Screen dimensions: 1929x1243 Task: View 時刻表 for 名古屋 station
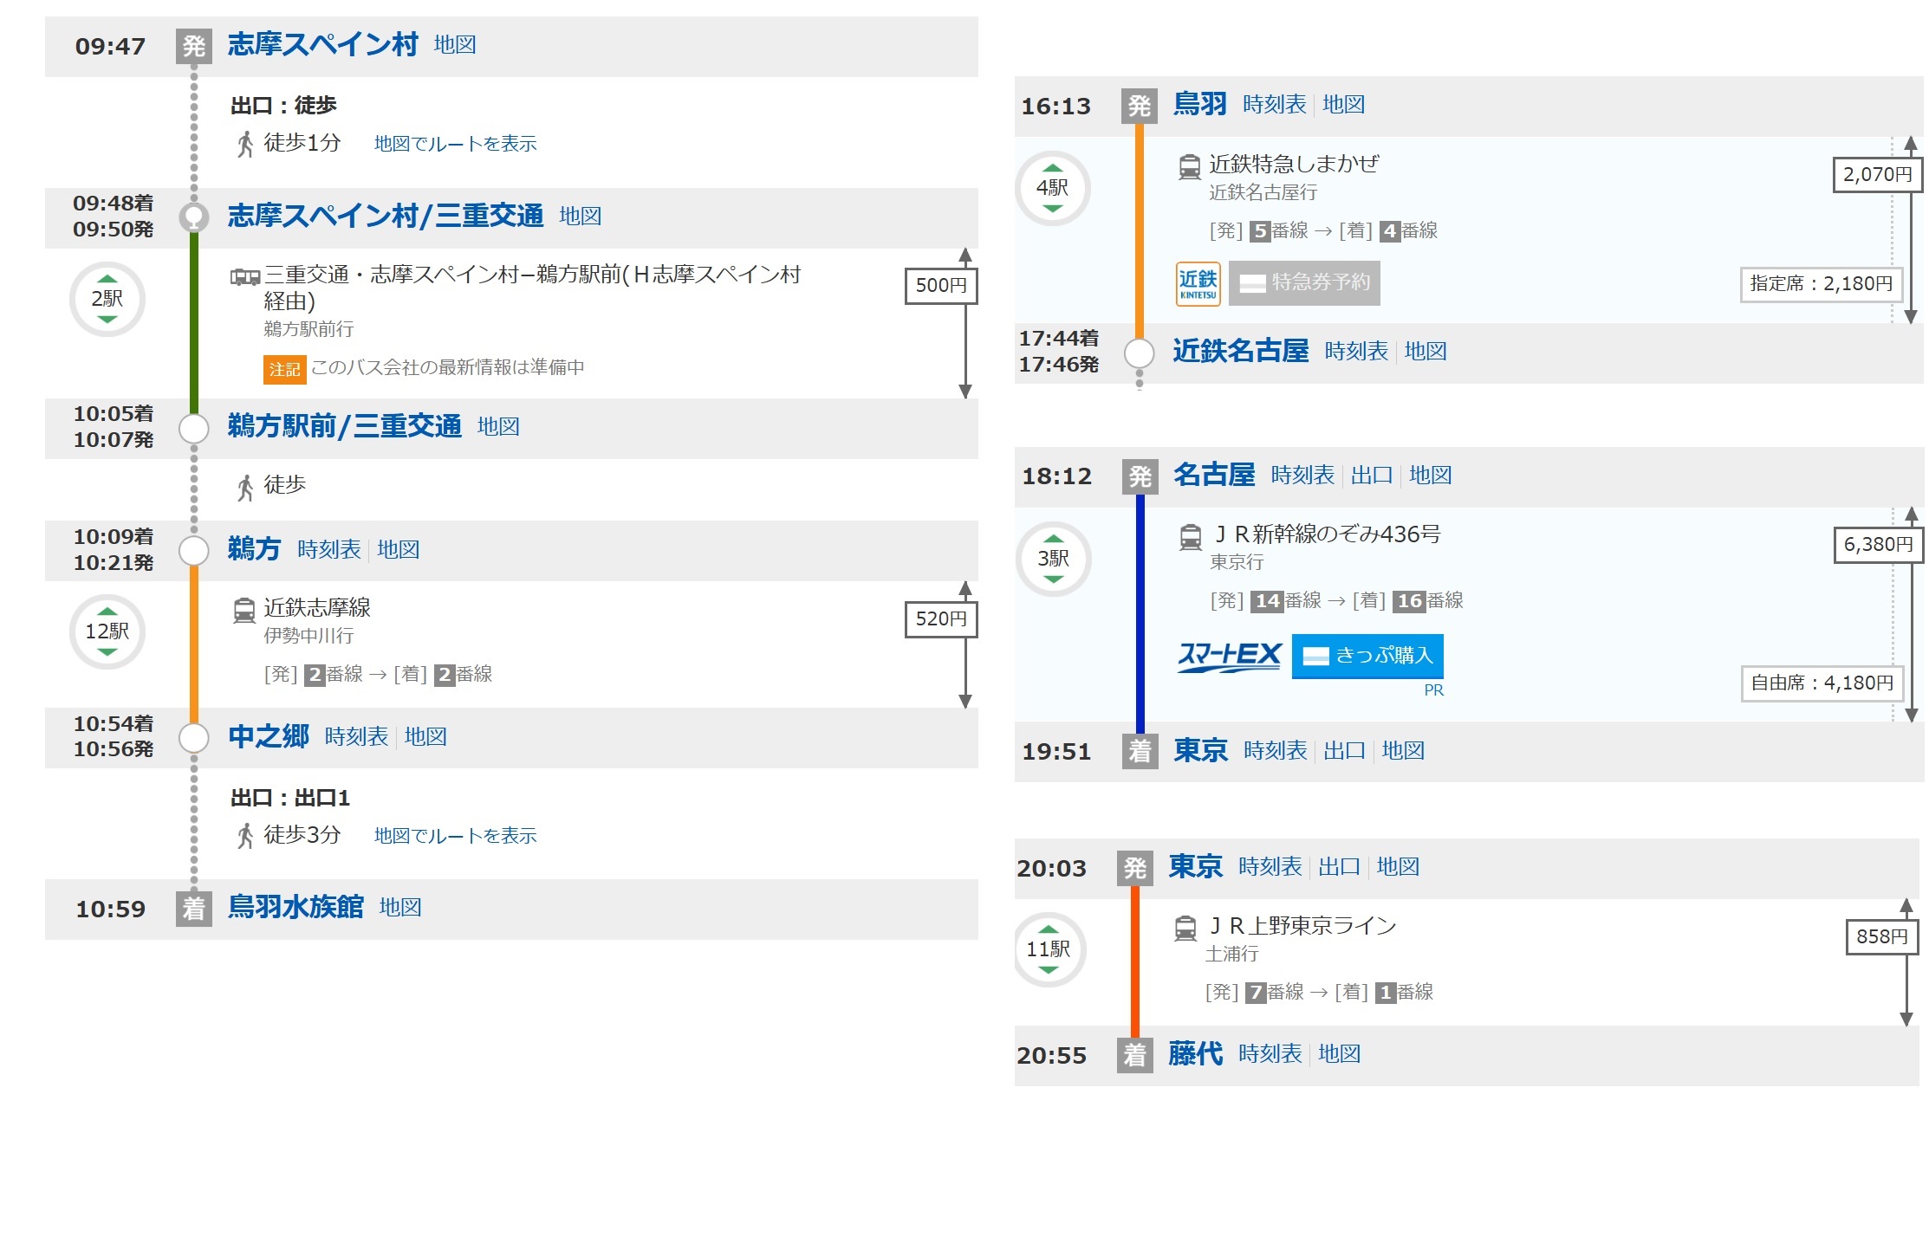click(x=1302, y=475)
